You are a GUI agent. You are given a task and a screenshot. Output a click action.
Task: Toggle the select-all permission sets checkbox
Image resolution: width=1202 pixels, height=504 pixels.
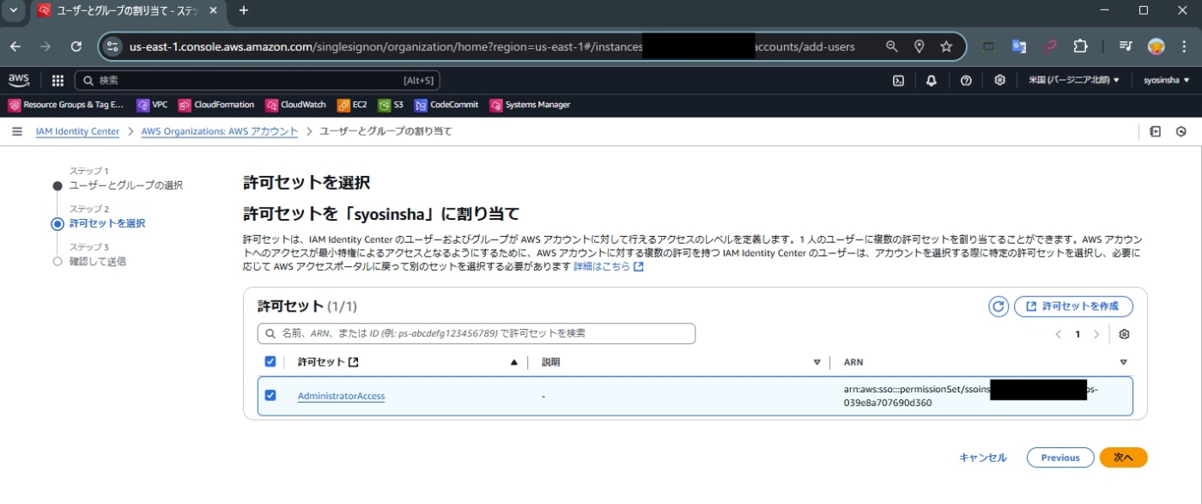270,361
